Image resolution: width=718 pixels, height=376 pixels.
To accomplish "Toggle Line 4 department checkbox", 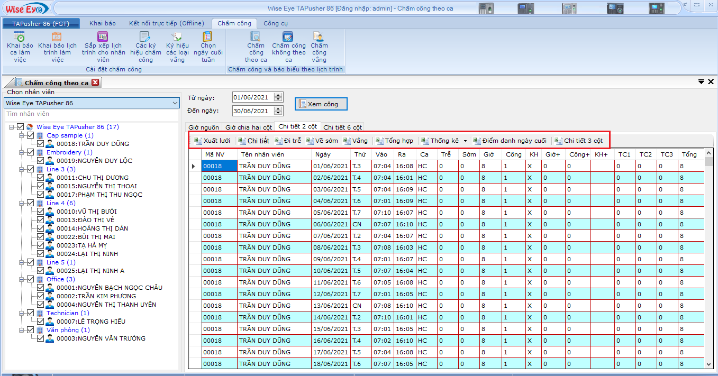I will pyautogui.click(x=30, y=203).
